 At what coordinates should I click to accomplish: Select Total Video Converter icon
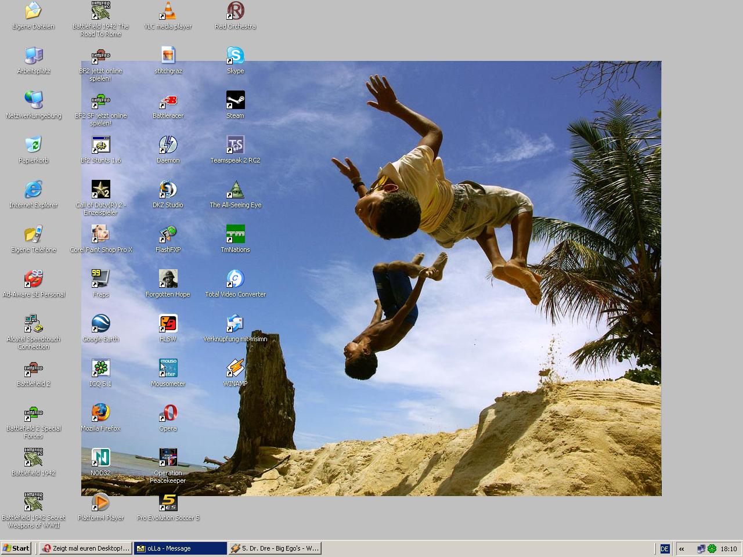(236, 278)
